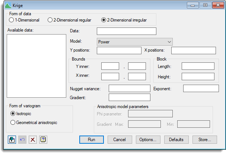Select 2-Dimensional irregular option
The image size is (226, 153).
[x=104, y=20]
